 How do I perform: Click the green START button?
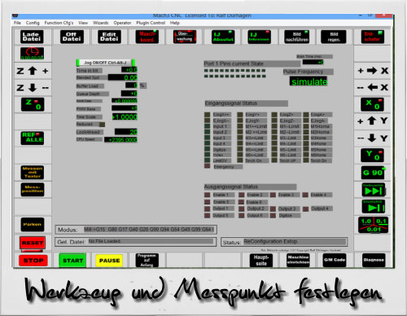72,261
